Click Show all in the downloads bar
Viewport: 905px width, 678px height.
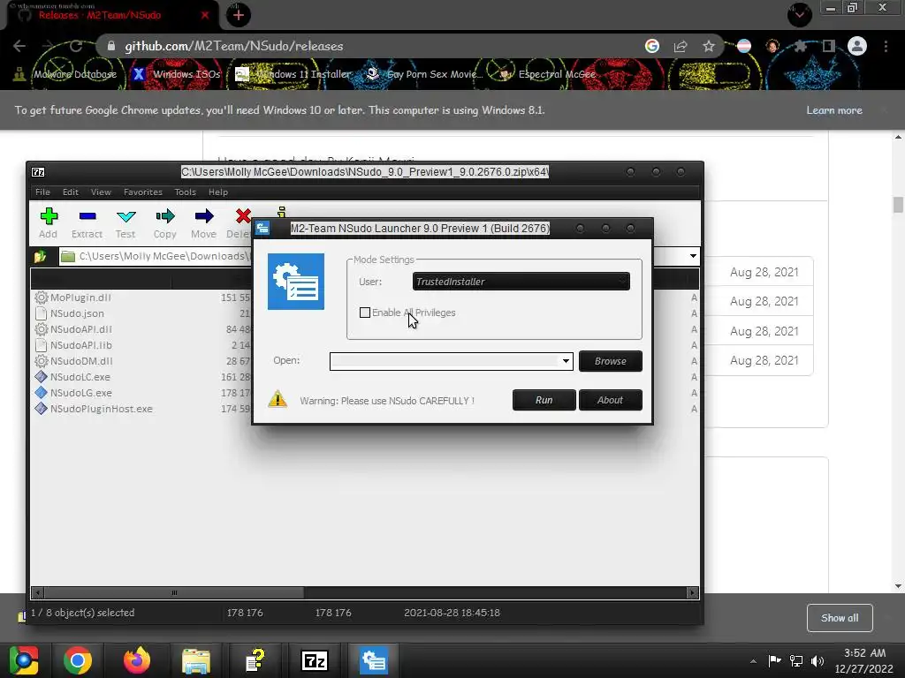[840, 618]
